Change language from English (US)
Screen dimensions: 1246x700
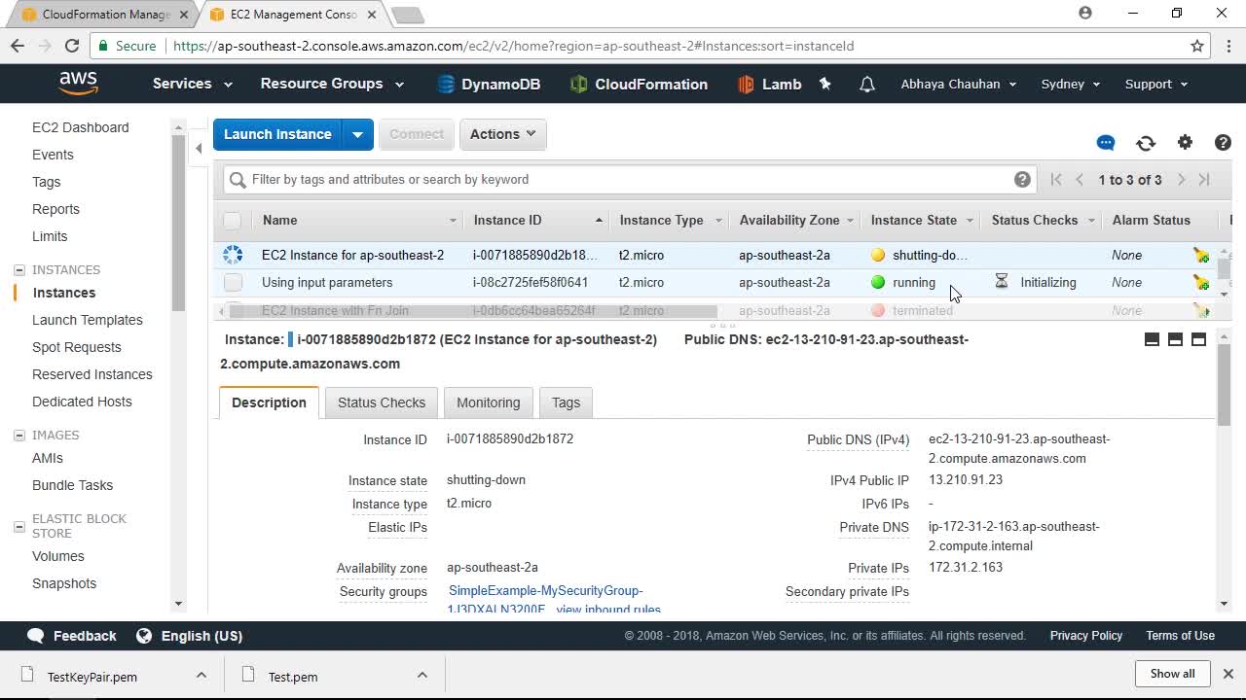pos(190,636)
